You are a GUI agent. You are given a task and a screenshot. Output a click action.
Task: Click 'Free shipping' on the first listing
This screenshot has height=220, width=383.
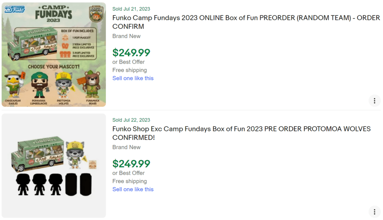click(x=129, y=70)
